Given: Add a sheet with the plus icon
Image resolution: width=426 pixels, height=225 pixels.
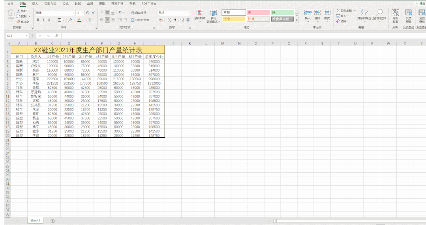Looking at the screenshot, I should [53, 221].
